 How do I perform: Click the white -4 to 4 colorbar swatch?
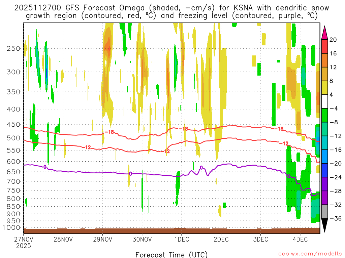[324, 101]
